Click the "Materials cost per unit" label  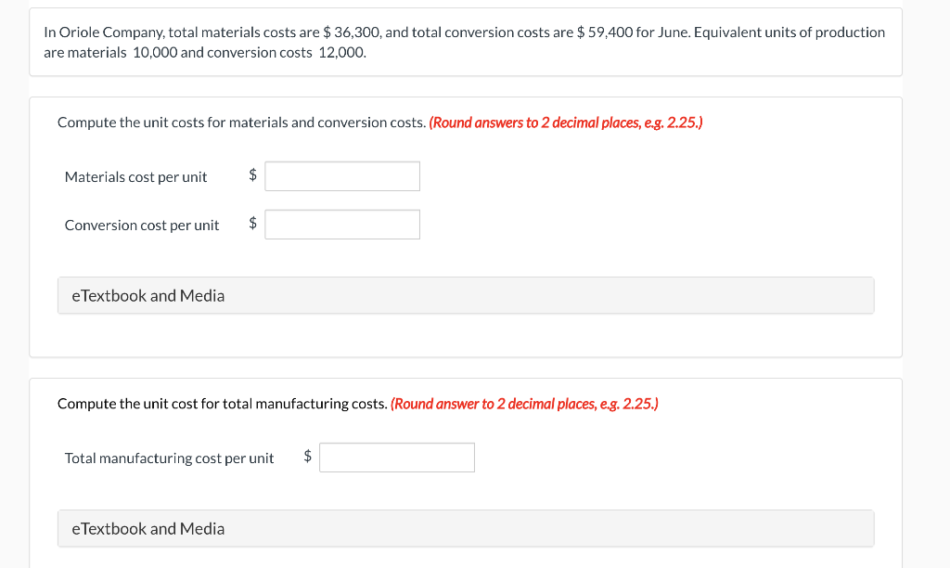135,177
